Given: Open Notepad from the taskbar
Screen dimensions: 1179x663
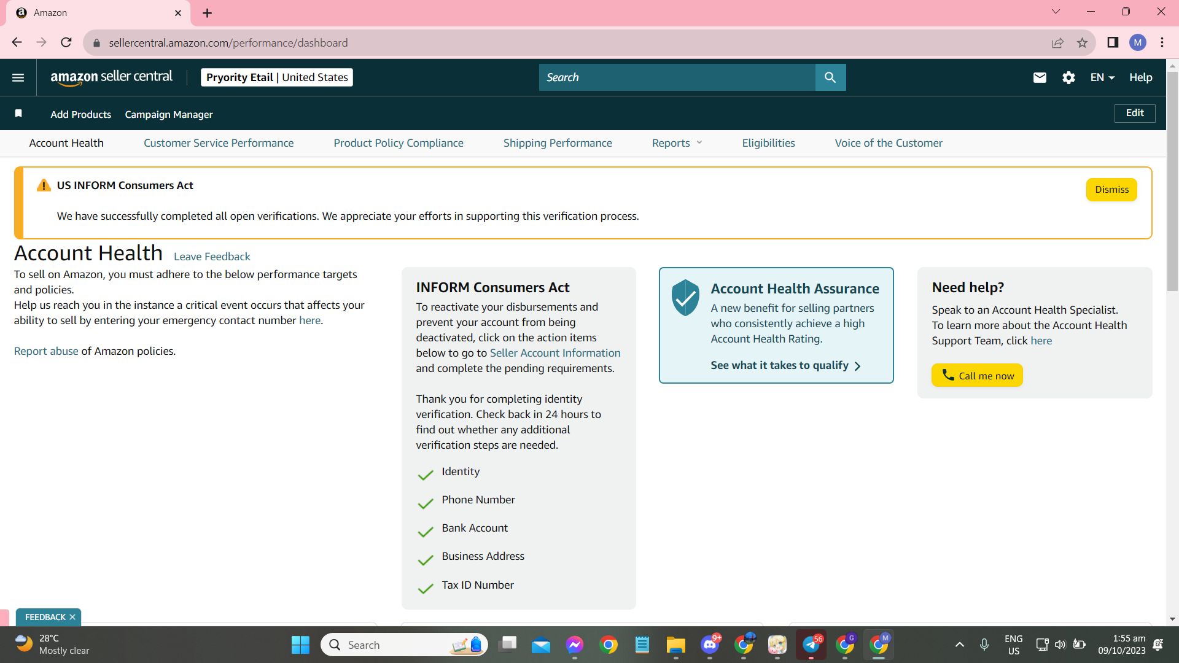Looking at the screenshot, I should pyautogui.click(x=642, y=645).
